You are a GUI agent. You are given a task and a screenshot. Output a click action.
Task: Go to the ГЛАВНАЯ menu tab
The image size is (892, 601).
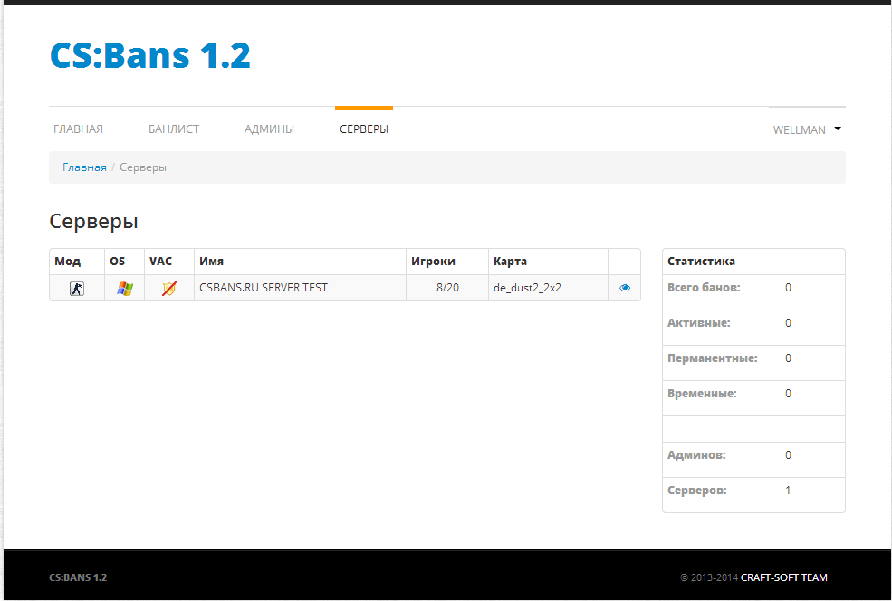coord(78,129)
